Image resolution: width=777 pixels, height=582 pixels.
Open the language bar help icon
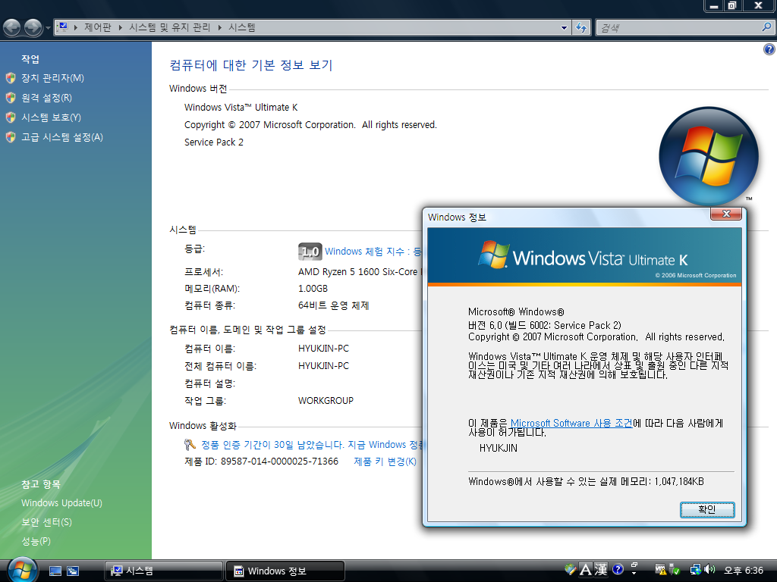(x=618, y=569)
